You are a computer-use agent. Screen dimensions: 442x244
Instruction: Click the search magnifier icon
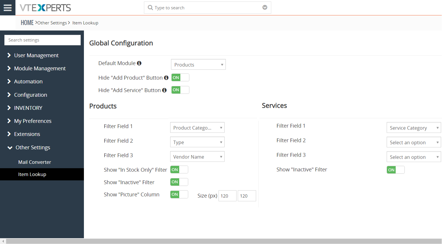(150, 8)
